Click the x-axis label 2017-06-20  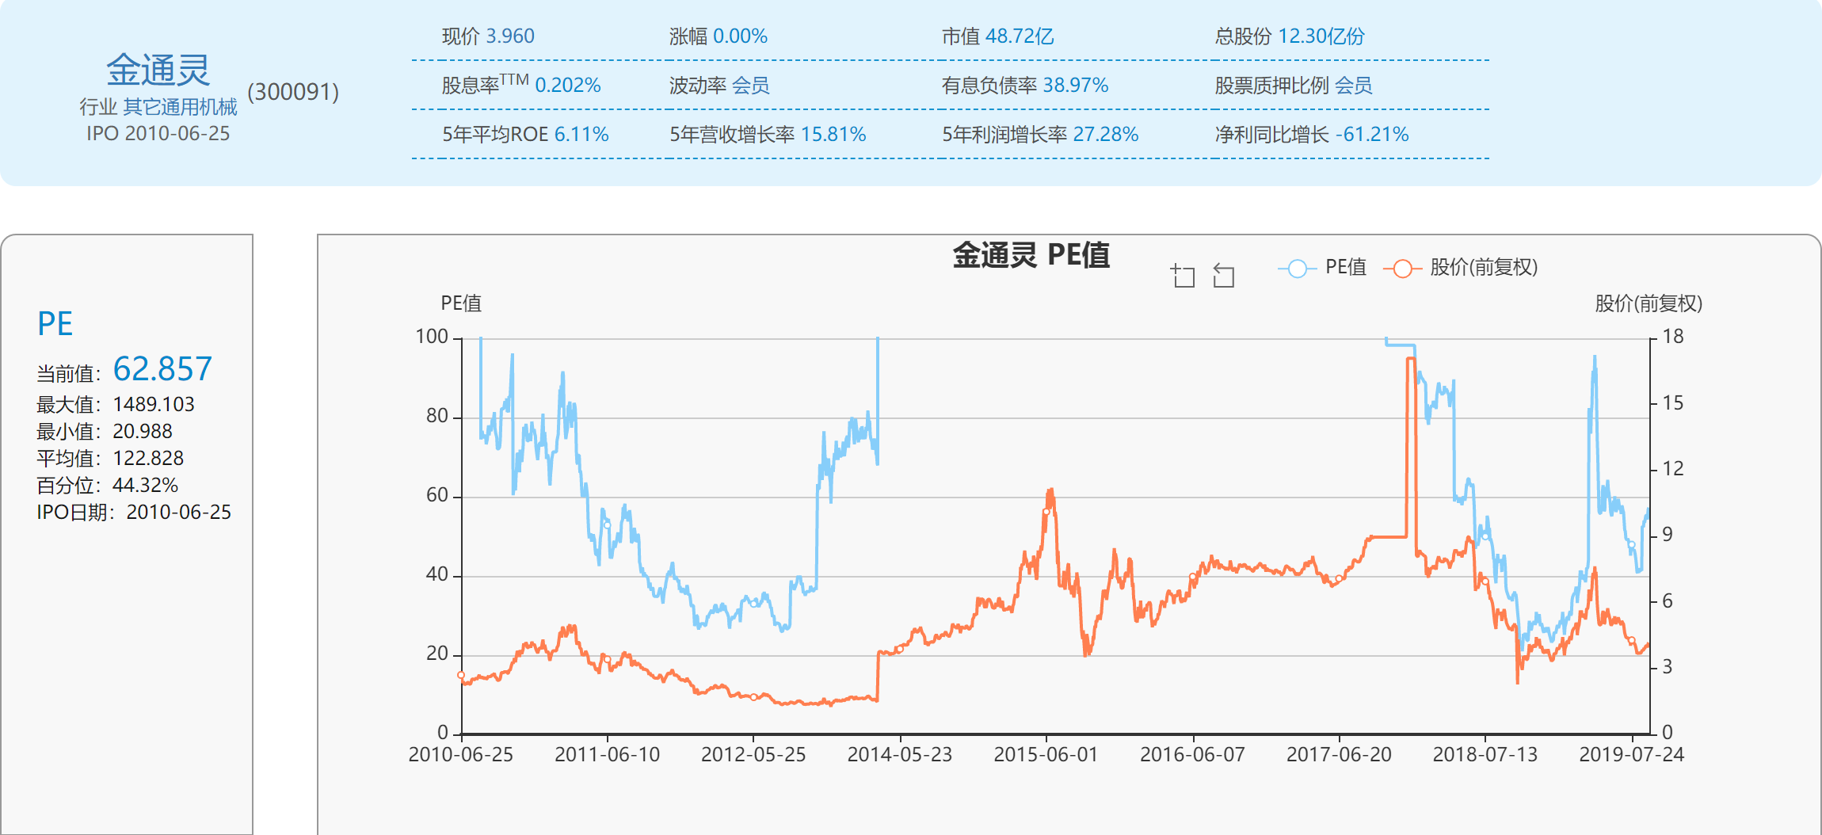tap(1339, 754)
